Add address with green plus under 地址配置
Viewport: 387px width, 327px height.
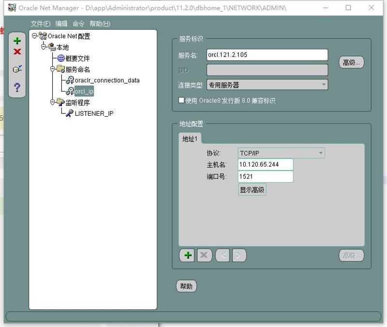188,255
